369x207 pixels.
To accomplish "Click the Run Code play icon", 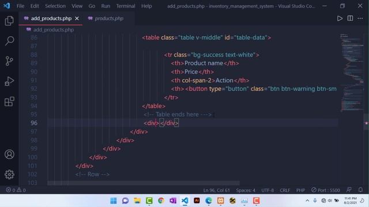I will click(340, 18).
